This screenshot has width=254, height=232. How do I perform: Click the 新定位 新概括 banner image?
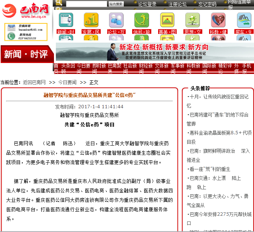155,52
